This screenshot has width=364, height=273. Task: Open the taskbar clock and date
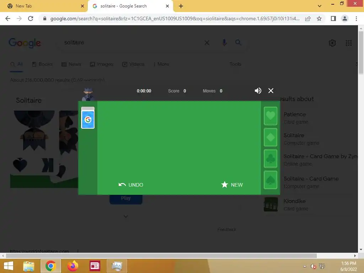(x=348, y=266)
